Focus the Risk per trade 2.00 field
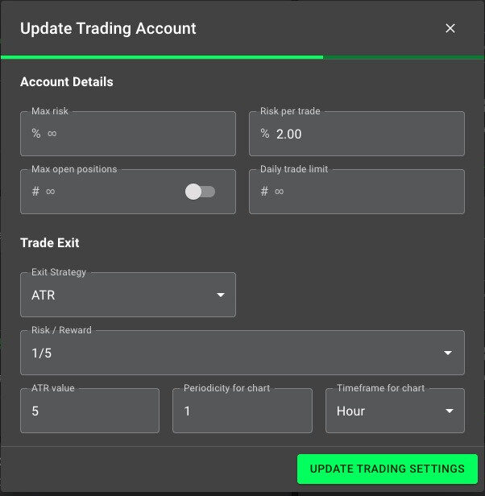Image resolution: width=485 pixels, height=496 pixels. coord(357,134)
